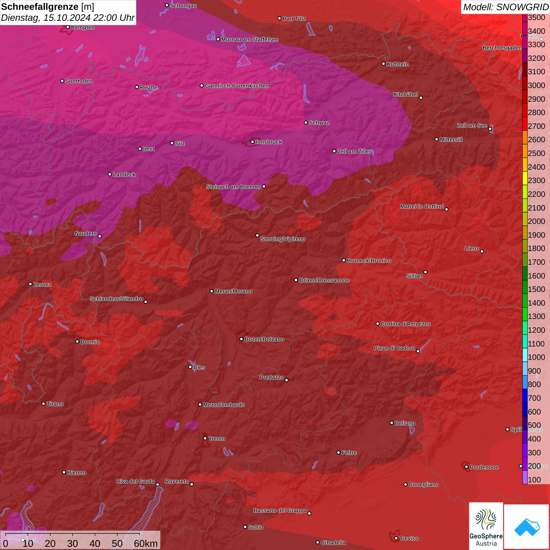Image resolution: width=550 pixels, height=550 pixels.
Task: Select the Kempten city marker
Action: point(68,27)
